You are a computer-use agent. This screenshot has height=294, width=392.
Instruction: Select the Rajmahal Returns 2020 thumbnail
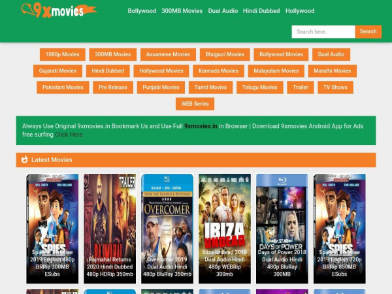(110, 228)
